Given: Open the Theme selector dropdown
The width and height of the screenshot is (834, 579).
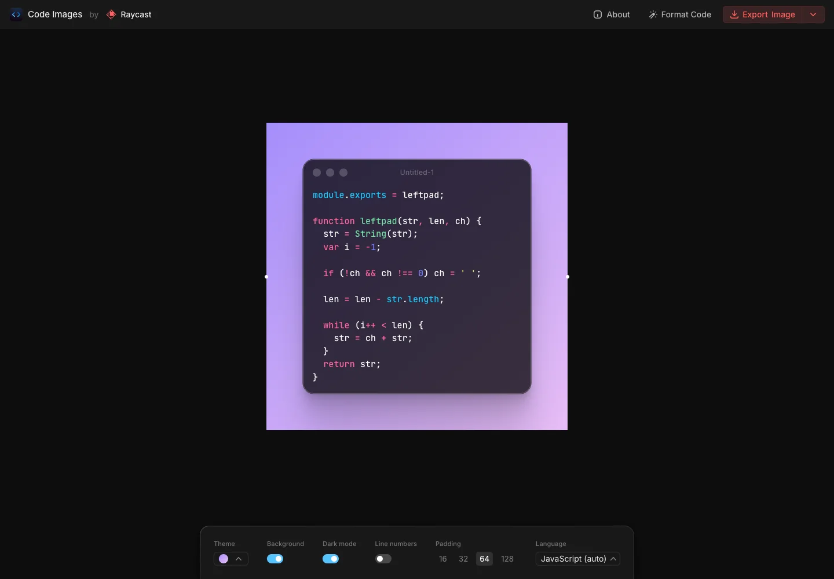Looking at the screenshot, I should [x=231, y=559].
